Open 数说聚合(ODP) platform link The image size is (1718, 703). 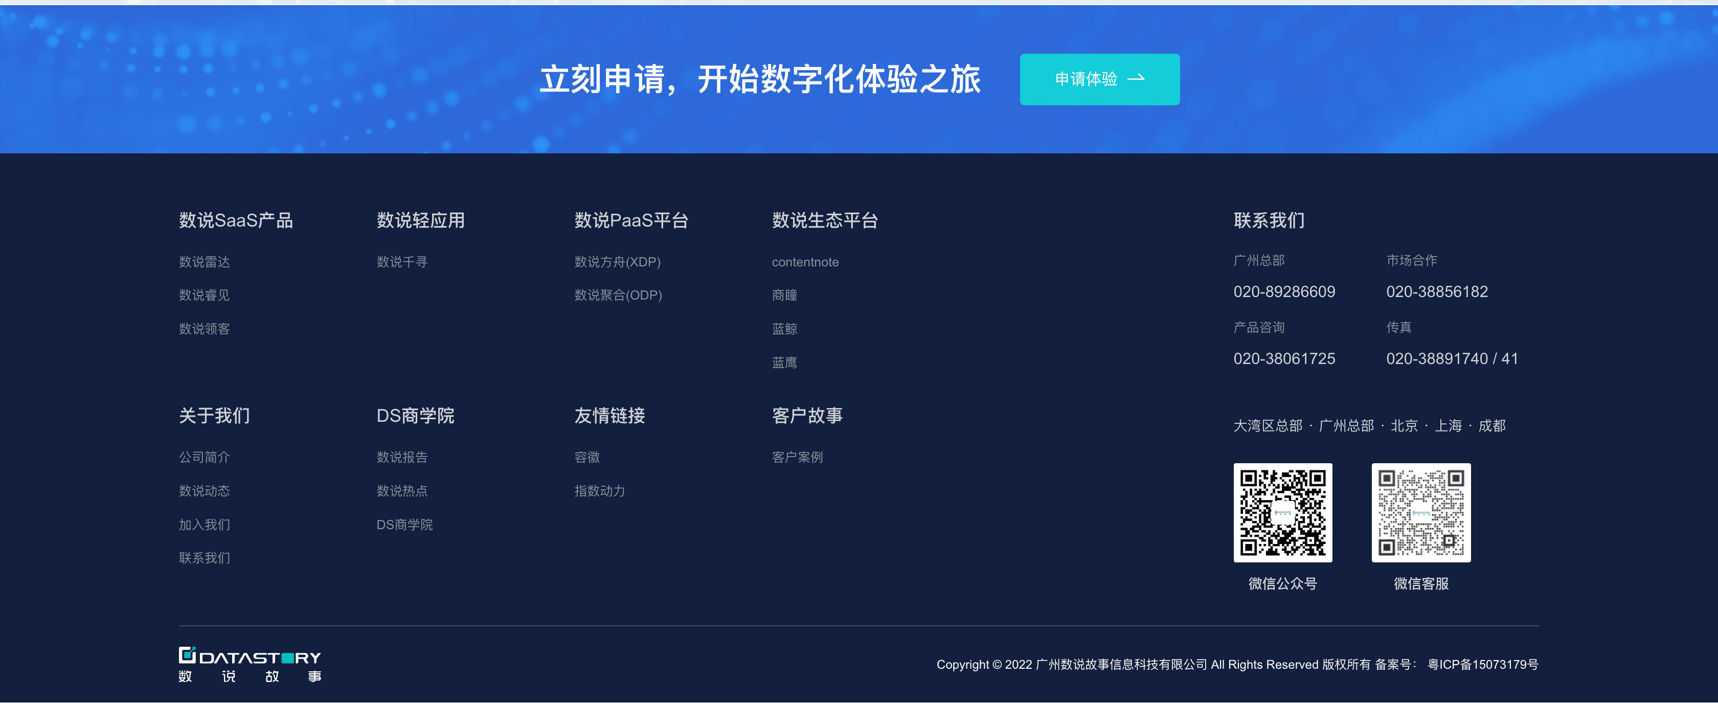coord(618,296)
